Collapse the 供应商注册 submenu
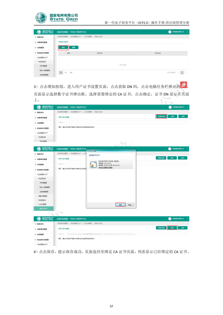The image size is (223, 315). click(x=43, y=178)
